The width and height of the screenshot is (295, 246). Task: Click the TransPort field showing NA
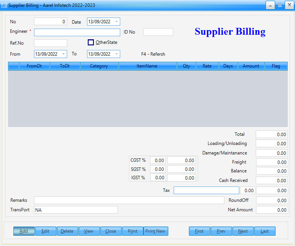pos(76,210)
